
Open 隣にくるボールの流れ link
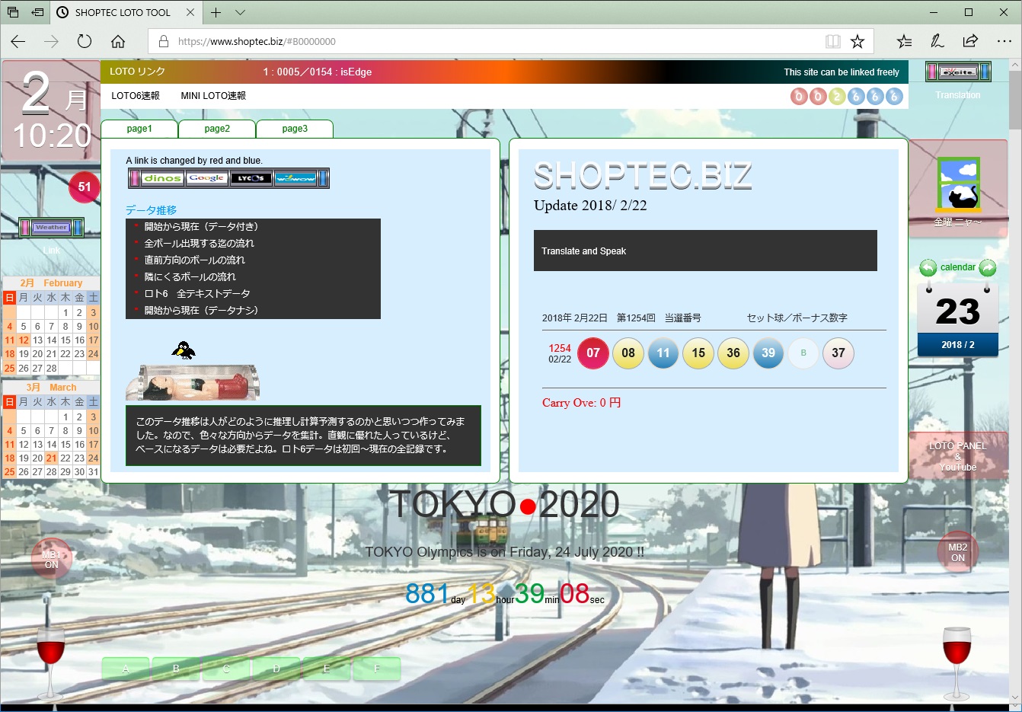[x=190, y=277]
